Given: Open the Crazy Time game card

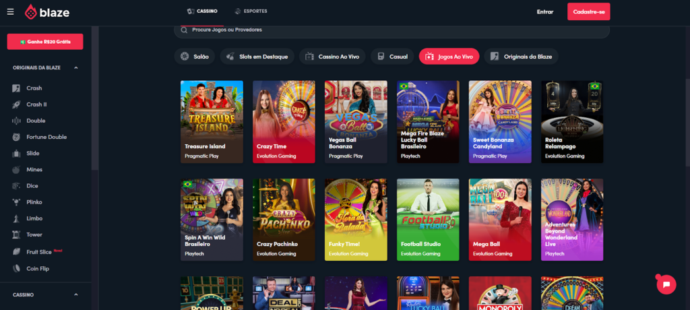Looking at the screenshot, I should pyautogui.click(x=284, y=122).
